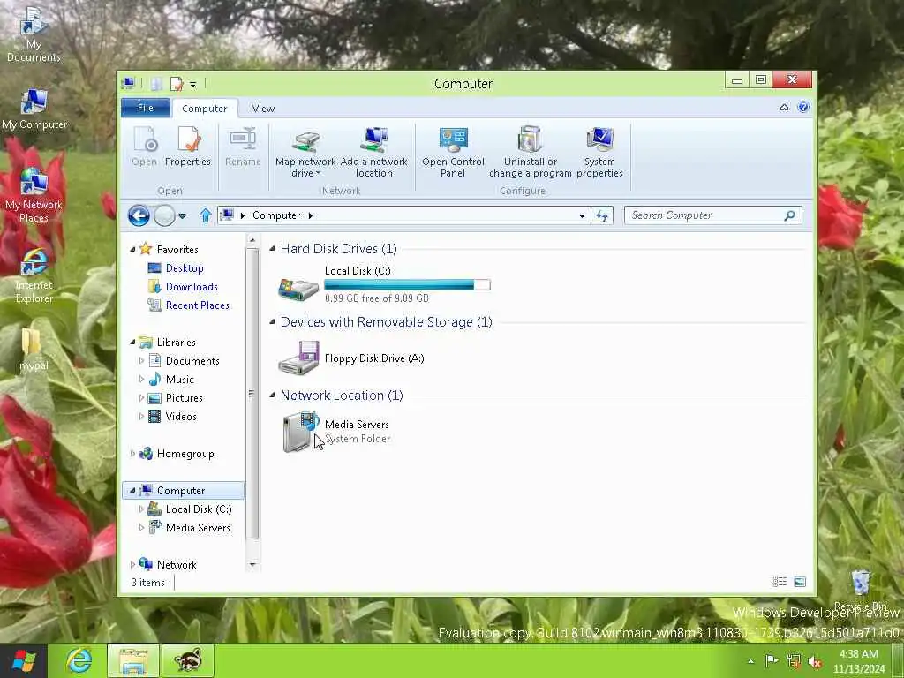Click the Action Center flag tray icon
The width and height of the screenshot is (904, 678).
772,660
